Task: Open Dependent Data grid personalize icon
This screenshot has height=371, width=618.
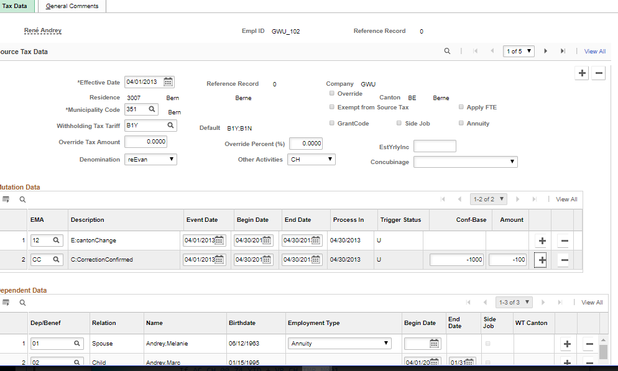Action: 6,303
